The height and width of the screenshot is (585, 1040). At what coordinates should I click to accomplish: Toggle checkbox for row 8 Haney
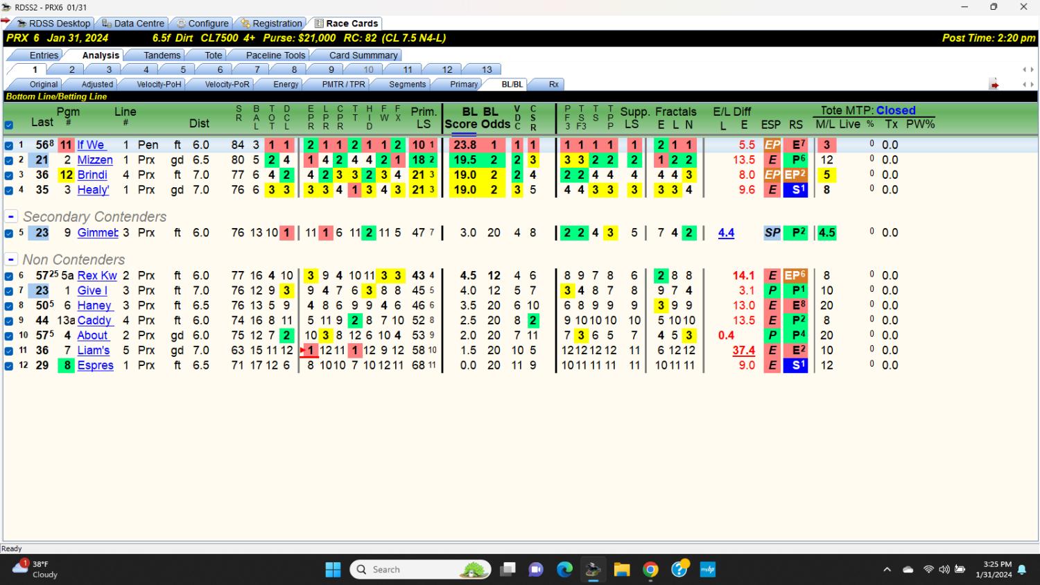(9, 306)
